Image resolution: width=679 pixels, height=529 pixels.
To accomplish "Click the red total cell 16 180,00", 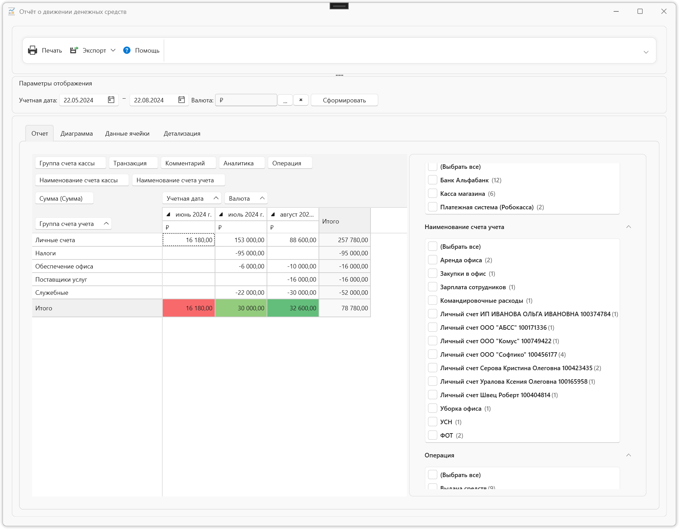I will [189, 308].
